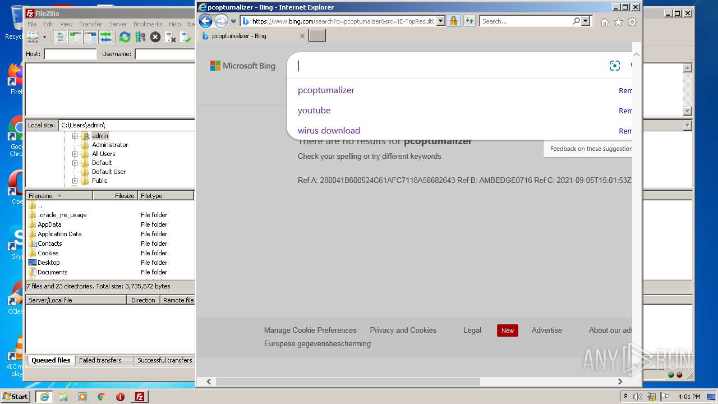This screenshot has width=718, height=404.
Task: Expand the All Users folder node
Action: (75, 154)
